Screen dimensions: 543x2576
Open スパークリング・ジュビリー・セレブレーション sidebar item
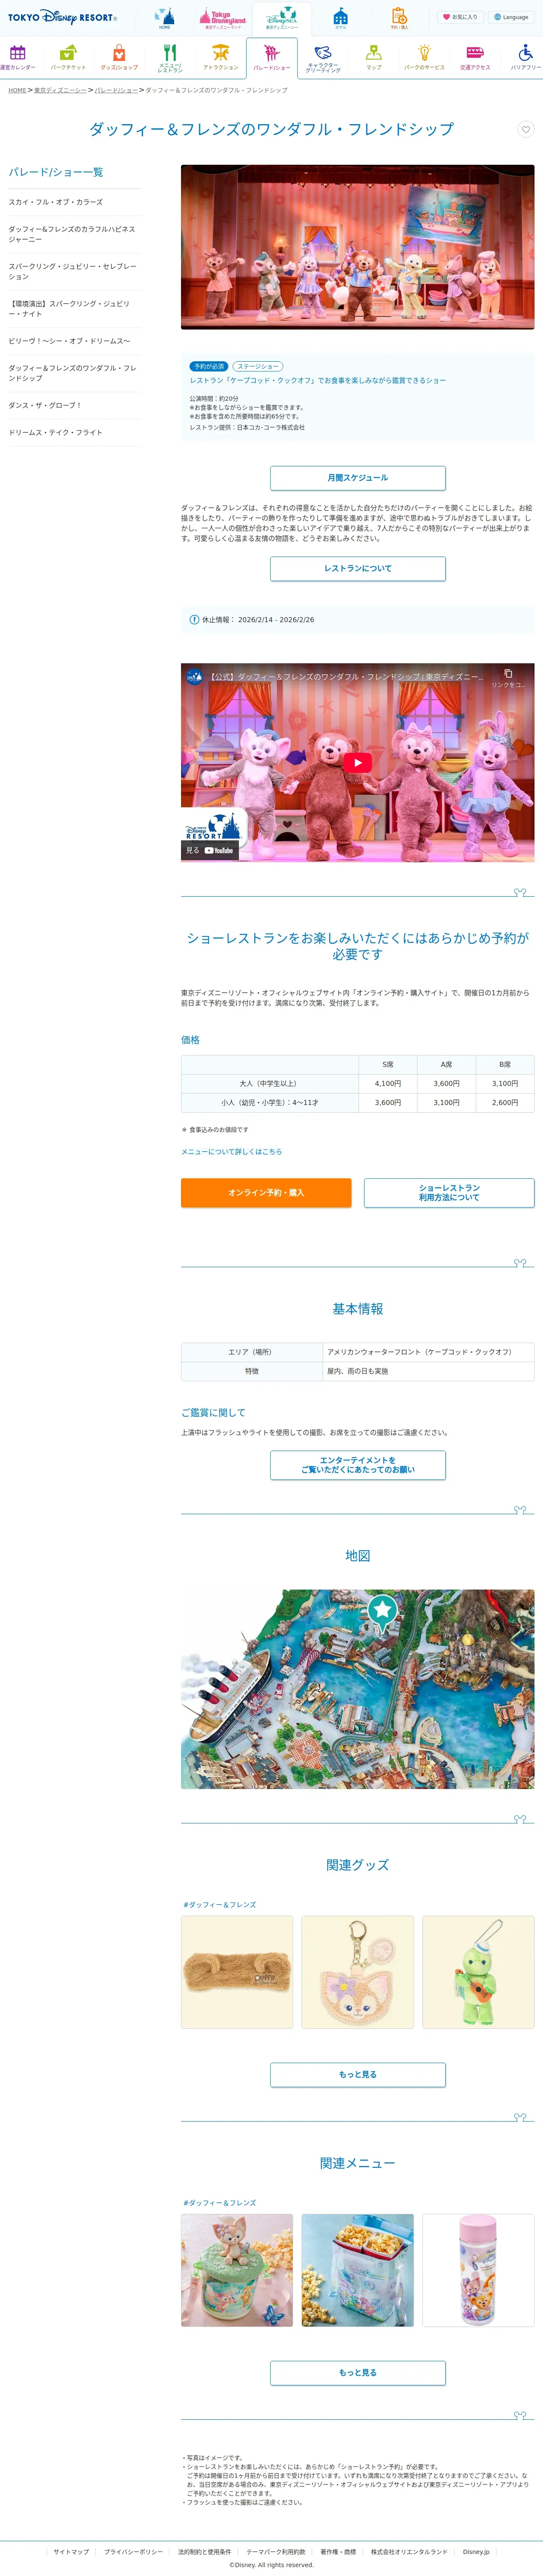(74, 271)
